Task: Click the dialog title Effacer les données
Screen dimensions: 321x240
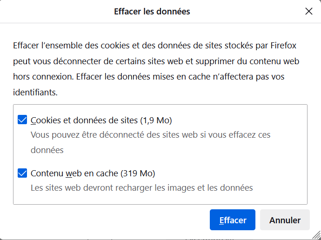Action: (x=152, y=11)
